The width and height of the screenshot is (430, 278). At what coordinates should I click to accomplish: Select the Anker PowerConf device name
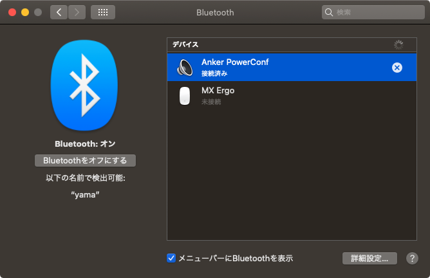pyautogui.click(x=235, y=62)
